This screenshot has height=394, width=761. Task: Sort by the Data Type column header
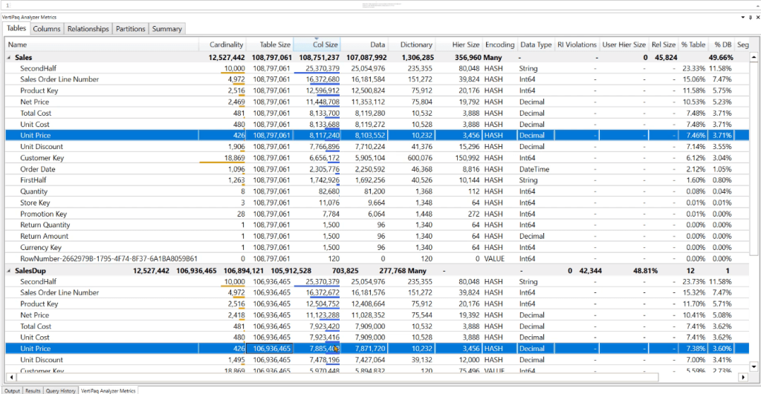click(x=536, y=45)
